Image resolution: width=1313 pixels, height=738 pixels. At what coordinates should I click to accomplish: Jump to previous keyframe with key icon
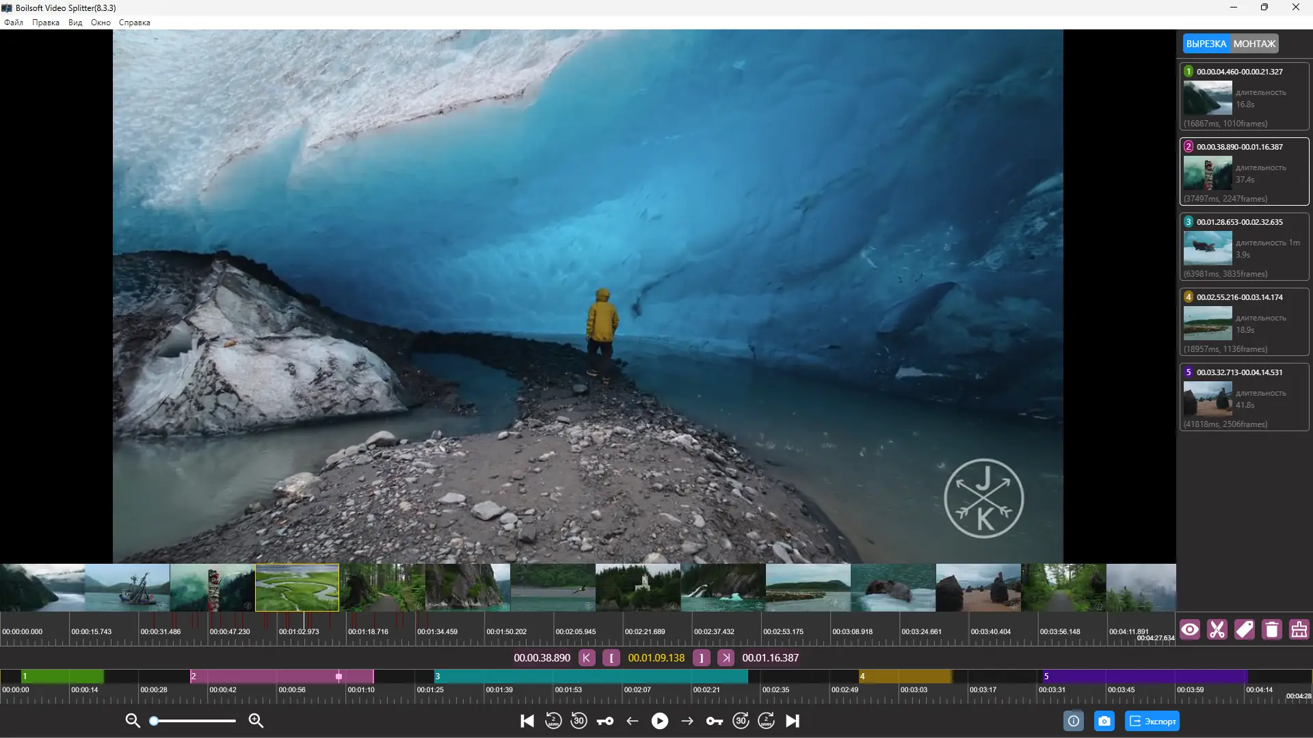click(x=605, y=721)
